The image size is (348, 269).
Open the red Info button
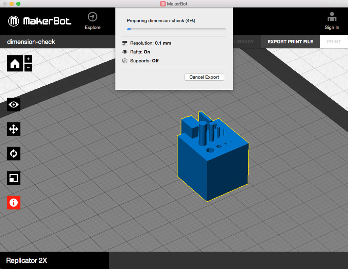coord(14,203)
